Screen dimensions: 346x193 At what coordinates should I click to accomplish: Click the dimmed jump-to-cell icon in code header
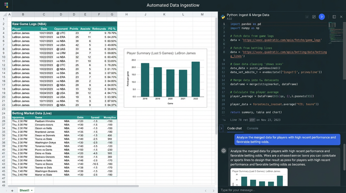coord(307,17)
